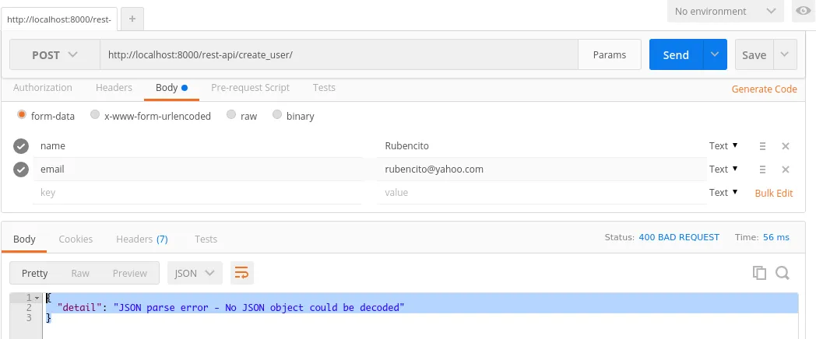Open the request Tests tab
This screenshot has height=339, width=816.
click(x=324, y=87)
